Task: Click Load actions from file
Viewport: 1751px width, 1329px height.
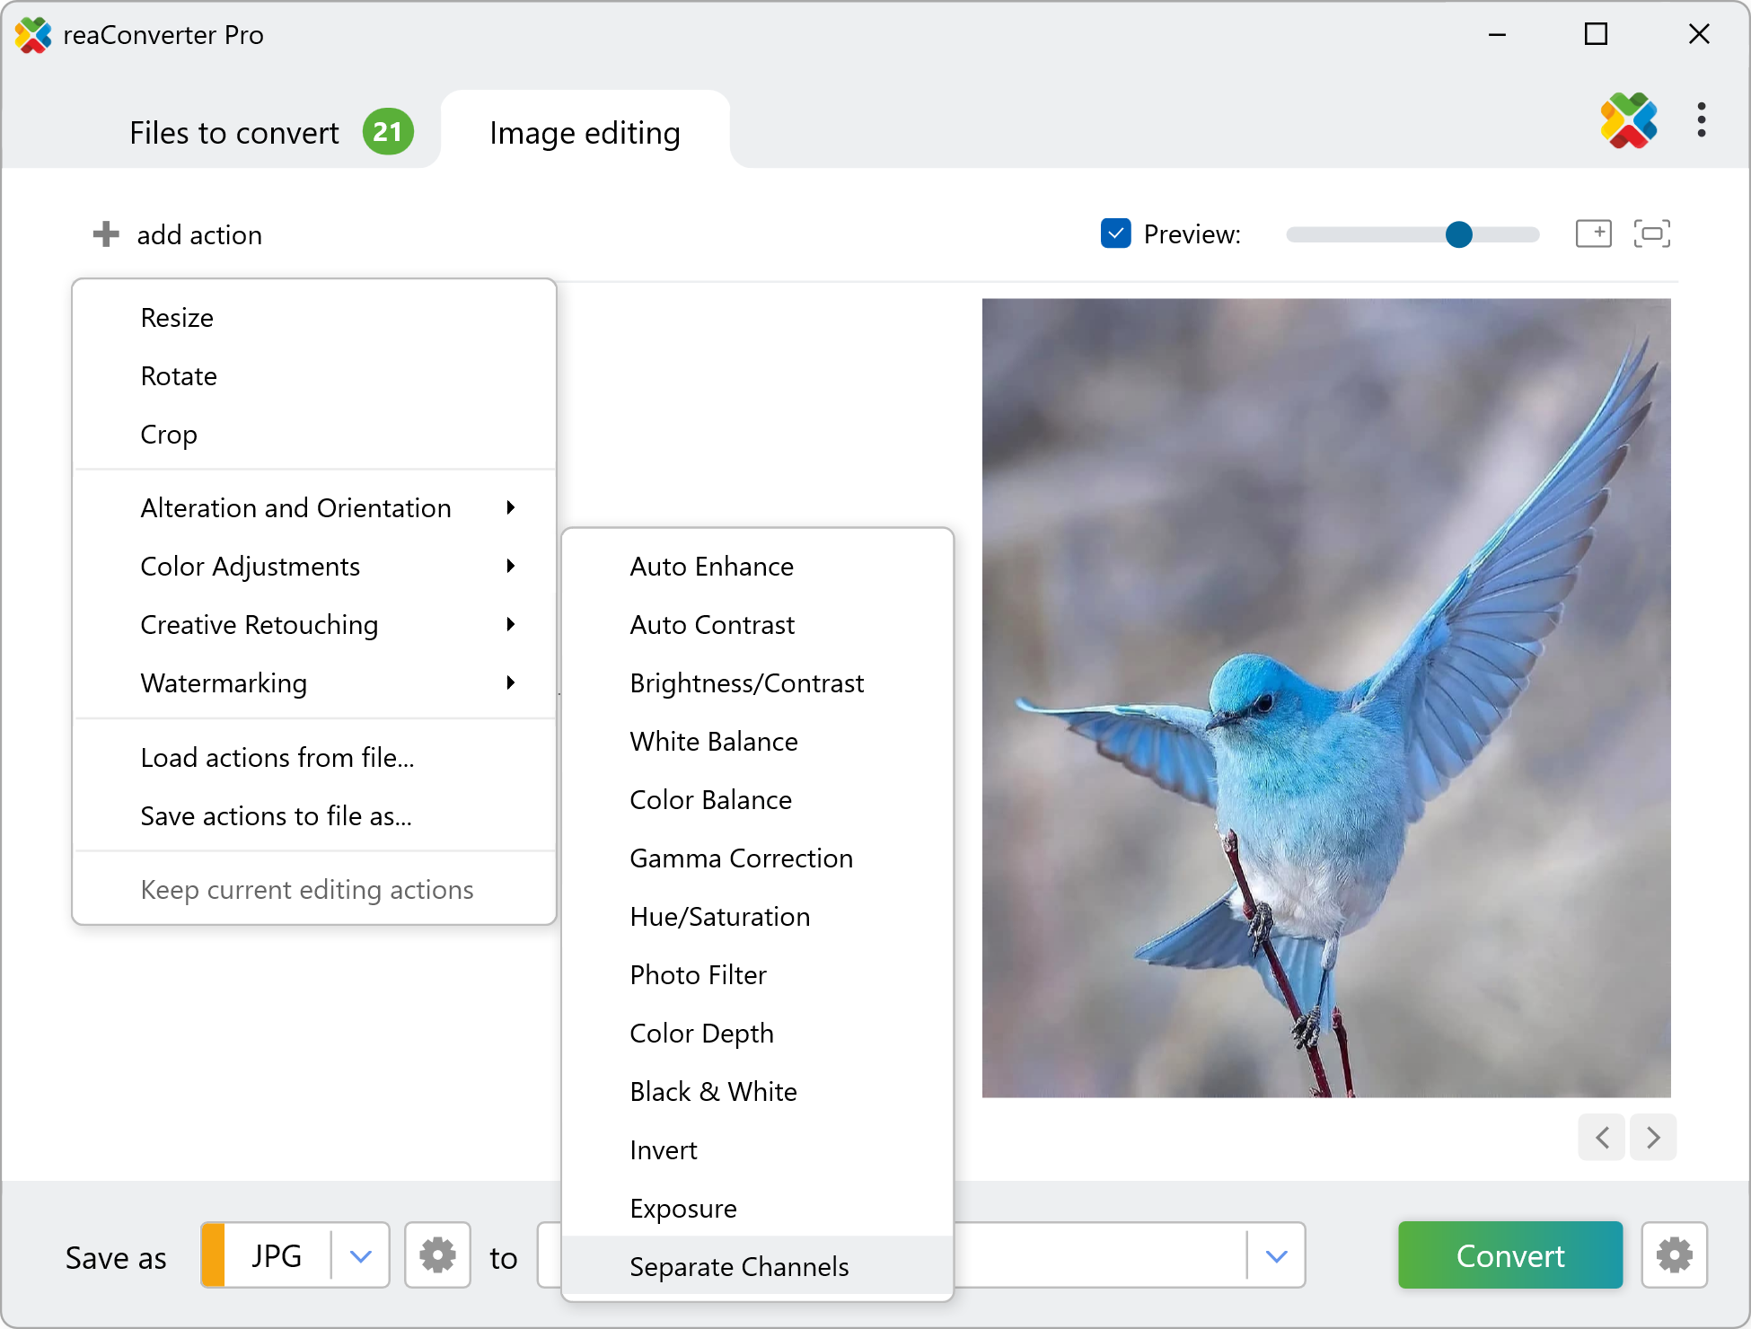Action: 277,758
